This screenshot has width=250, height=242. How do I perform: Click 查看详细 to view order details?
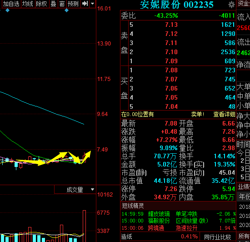[x=224, y=114]
